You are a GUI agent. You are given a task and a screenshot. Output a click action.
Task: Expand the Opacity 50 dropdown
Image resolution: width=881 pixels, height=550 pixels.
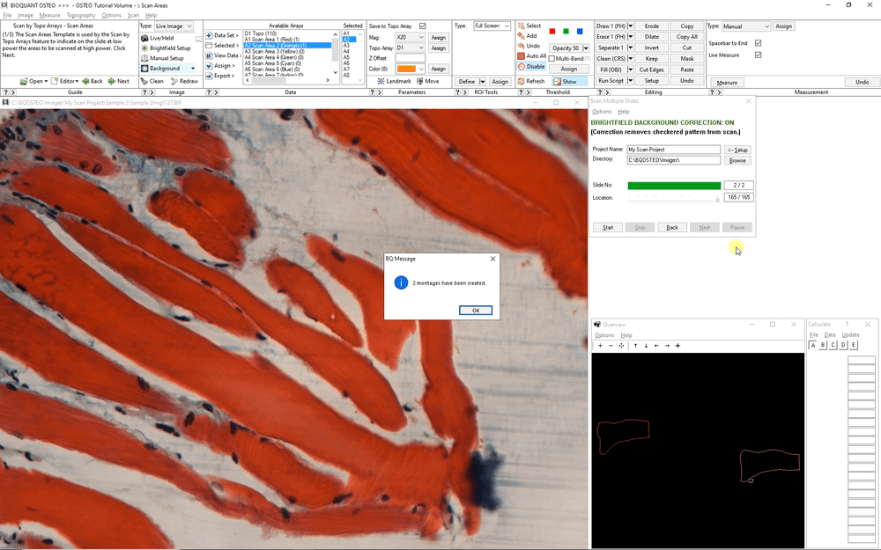coord(584,48)
